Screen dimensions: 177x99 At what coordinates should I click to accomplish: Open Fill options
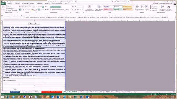coord(154,8)
